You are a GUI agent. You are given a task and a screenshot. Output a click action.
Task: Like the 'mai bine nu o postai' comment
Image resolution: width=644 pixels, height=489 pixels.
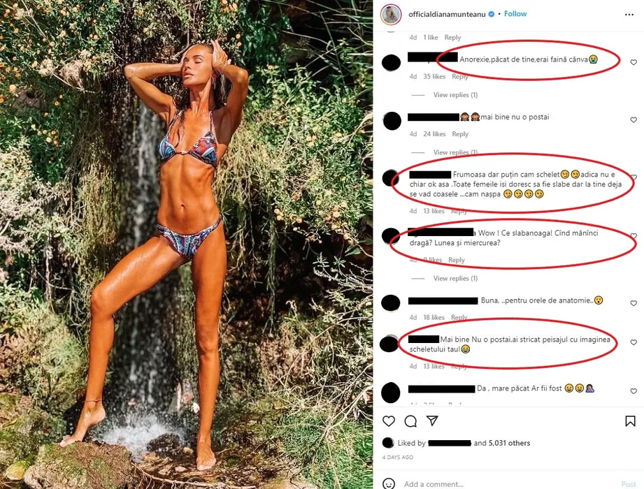634,119
